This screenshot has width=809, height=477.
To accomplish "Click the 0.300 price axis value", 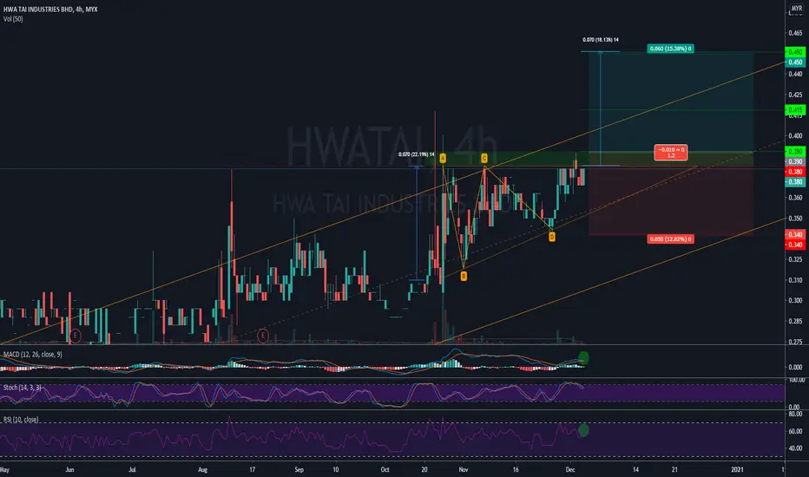I will (x=795, y=301).
